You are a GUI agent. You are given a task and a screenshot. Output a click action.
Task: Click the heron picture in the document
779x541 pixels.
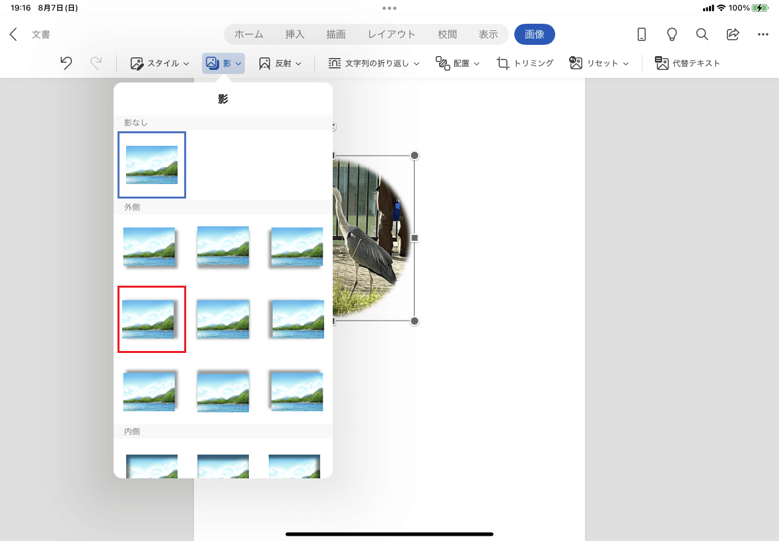[x=372, y=238]
